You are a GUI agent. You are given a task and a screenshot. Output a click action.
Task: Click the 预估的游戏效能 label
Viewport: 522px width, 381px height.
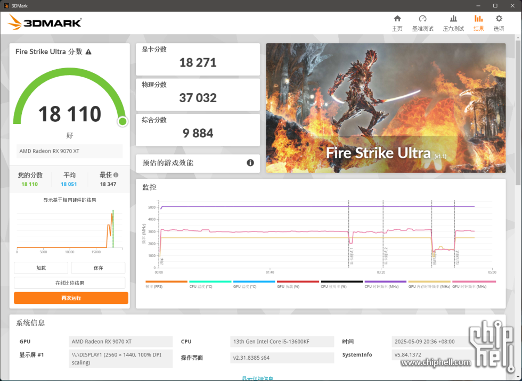pos(168,163)
